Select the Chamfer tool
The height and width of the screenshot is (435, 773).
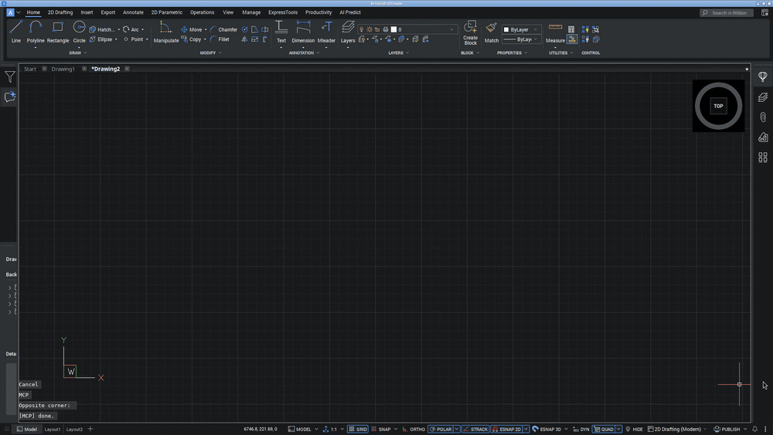tap(223, 29)
